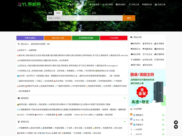182x136 pixels.
Task: Click the 游戏娱乐 section header video icon
Action: 18,98
